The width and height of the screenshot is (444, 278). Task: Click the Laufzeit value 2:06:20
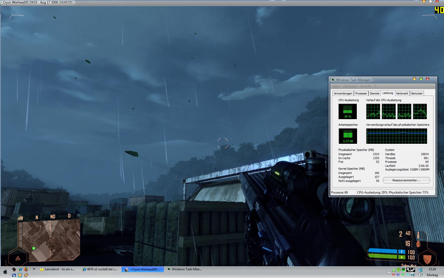click(423, 166)
